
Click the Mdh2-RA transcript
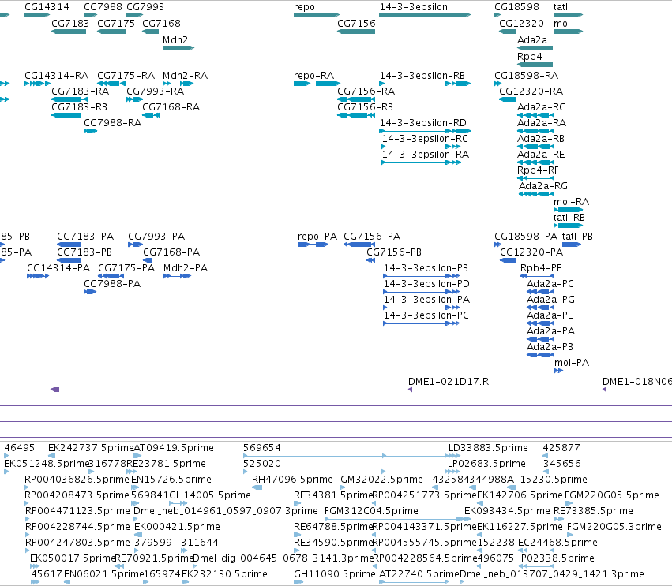click(178, 84)
